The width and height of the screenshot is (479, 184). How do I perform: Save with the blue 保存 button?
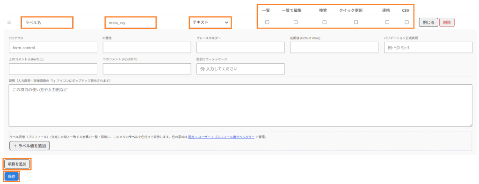[x=12, y=177]
